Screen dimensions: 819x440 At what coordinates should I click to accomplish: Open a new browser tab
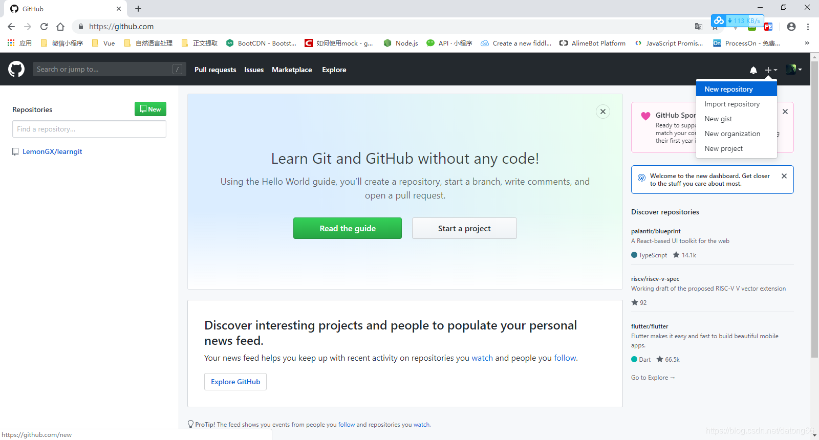point(138,9)
